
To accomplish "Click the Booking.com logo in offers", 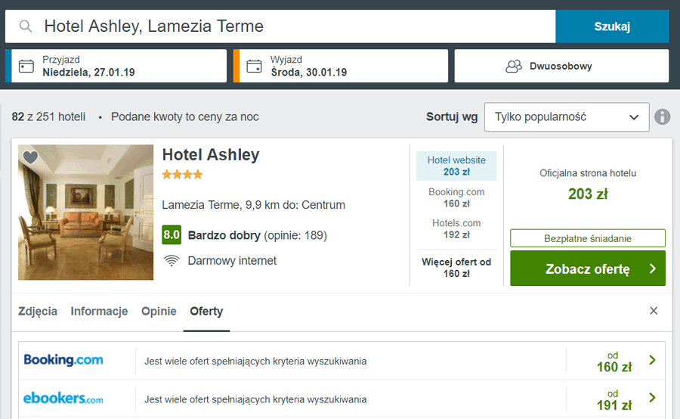I will tap(63, 360).
